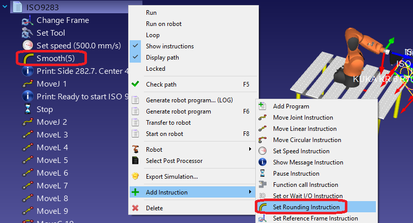The width and height of the screenshot is (413, 223).
Task: Click the Select Post Processor icon
Action: (x=135, y=161)
